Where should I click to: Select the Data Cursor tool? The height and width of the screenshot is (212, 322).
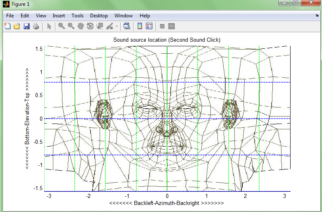100,26
